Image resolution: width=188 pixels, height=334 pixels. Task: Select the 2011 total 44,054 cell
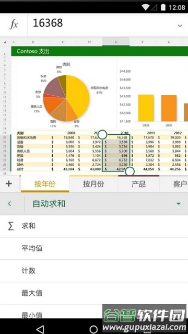tap(143, 169)
